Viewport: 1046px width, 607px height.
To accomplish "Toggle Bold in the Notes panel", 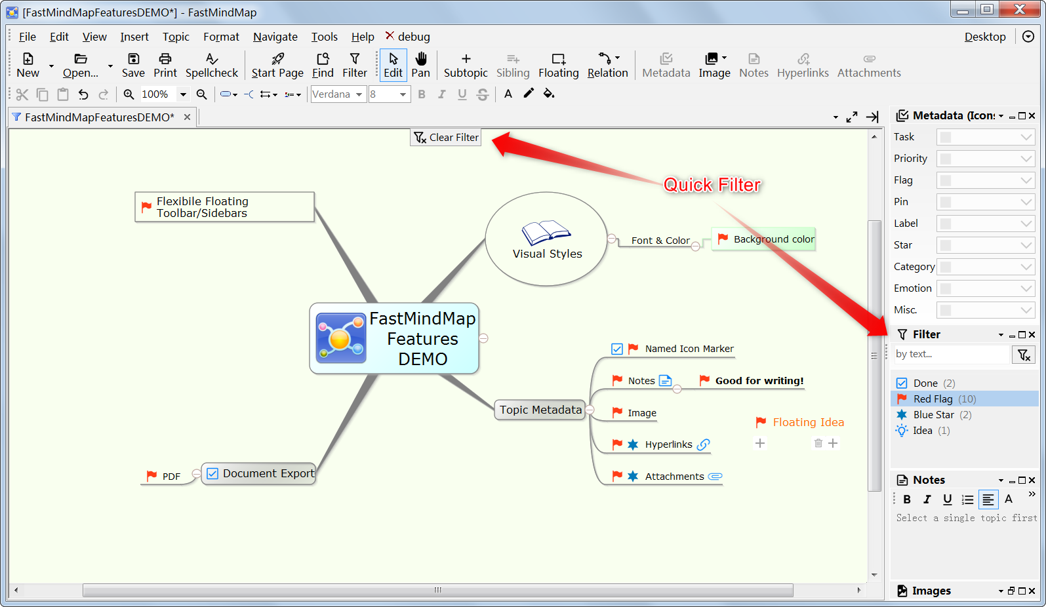I will tap(907, 499).
